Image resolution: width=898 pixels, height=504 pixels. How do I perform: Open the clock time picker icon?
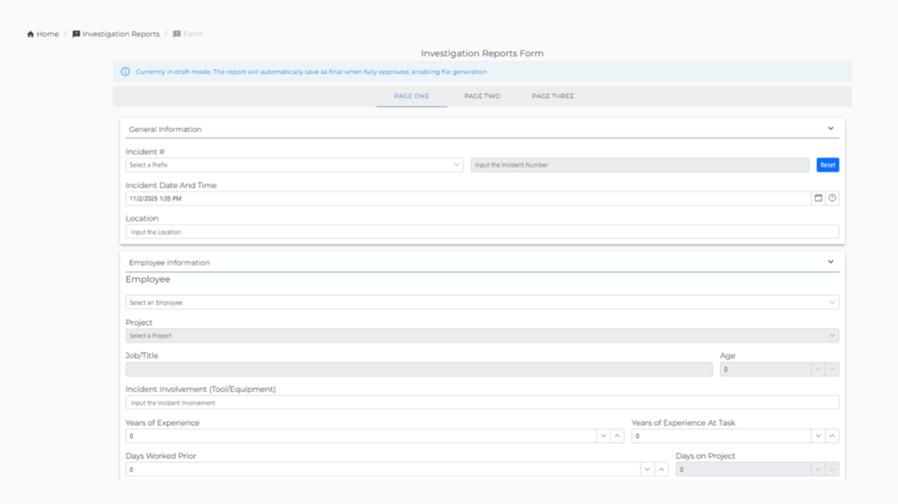[832, 198]
